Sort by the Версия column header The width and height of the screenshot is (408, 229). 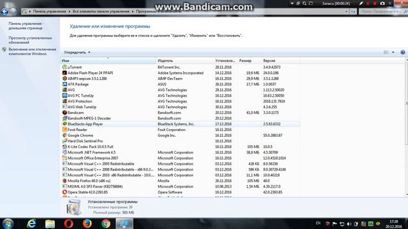pyautogui.click(x=280, y=60)
